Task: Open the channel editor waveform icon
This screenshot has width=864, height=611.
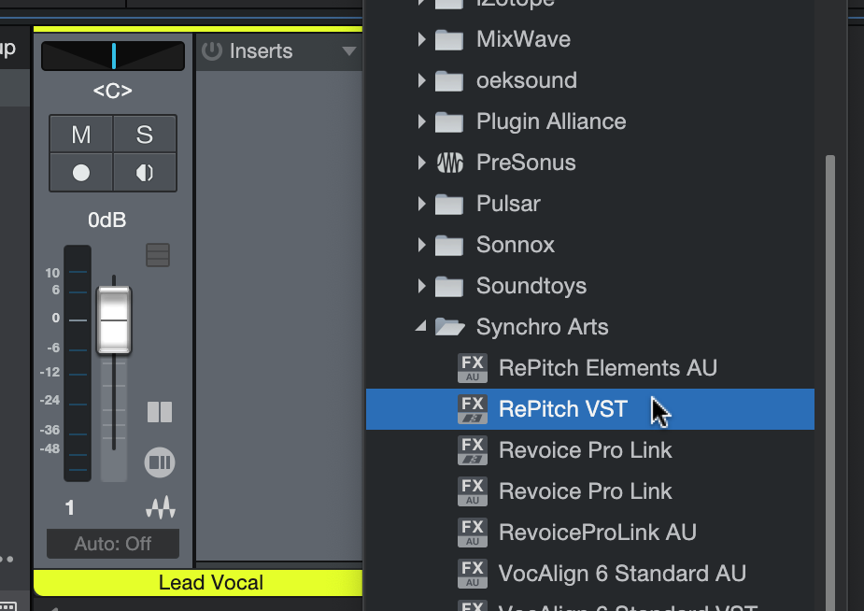Action: point(160,508)
